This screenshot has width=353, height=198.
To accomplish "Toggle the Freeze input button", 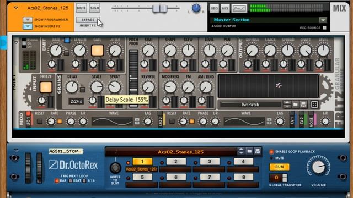I will click(x=46, y=87).
